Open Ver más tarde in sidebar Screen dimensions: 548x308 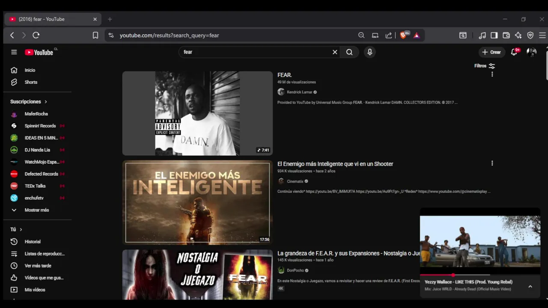[x=38, y=266]
